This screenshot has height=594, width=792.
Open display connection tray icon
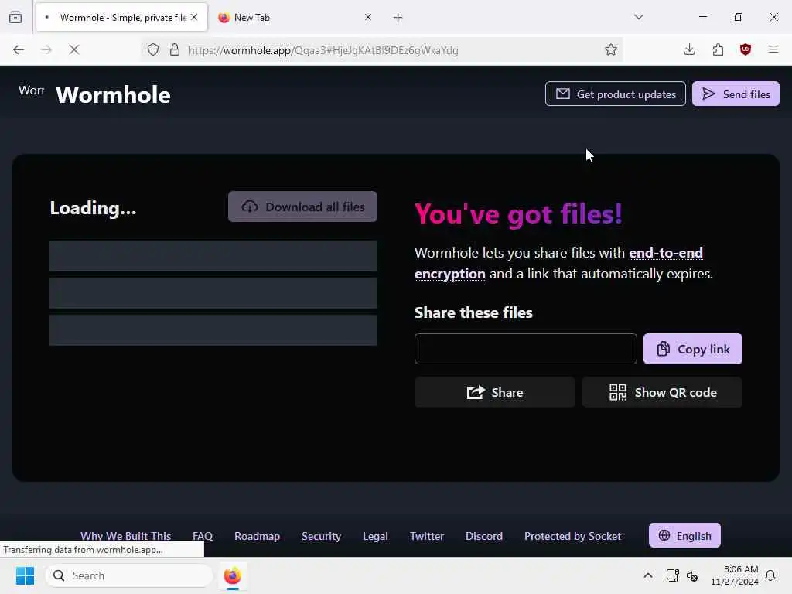(x=672, y=575)
